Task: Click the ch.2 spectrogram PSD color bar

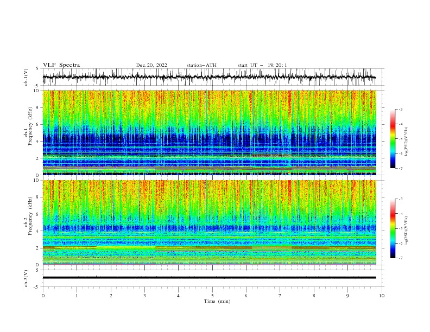Action: (393, 228)
